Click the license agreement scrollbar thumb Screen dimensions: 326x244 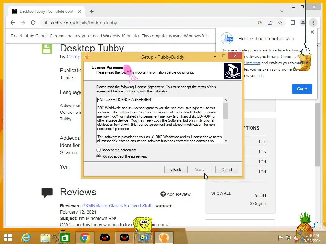[226, 111]
